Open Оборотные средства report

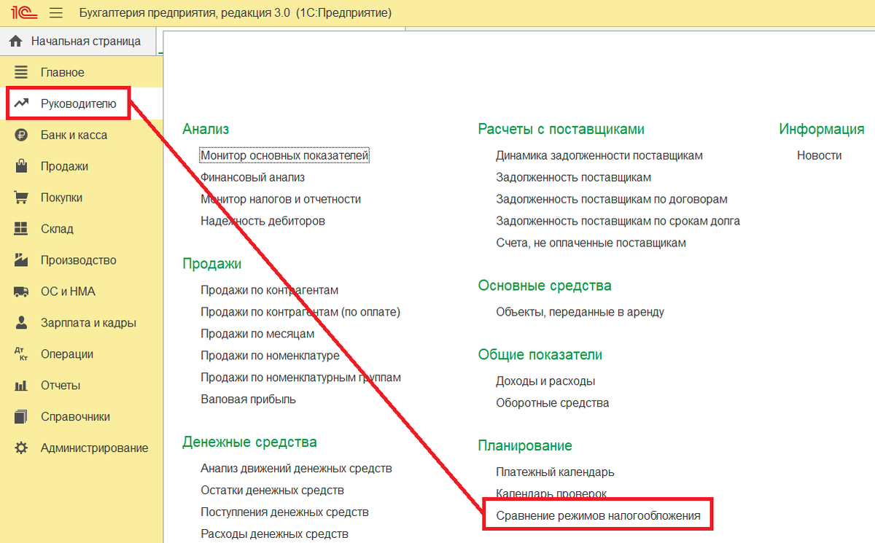click(552, 403)
